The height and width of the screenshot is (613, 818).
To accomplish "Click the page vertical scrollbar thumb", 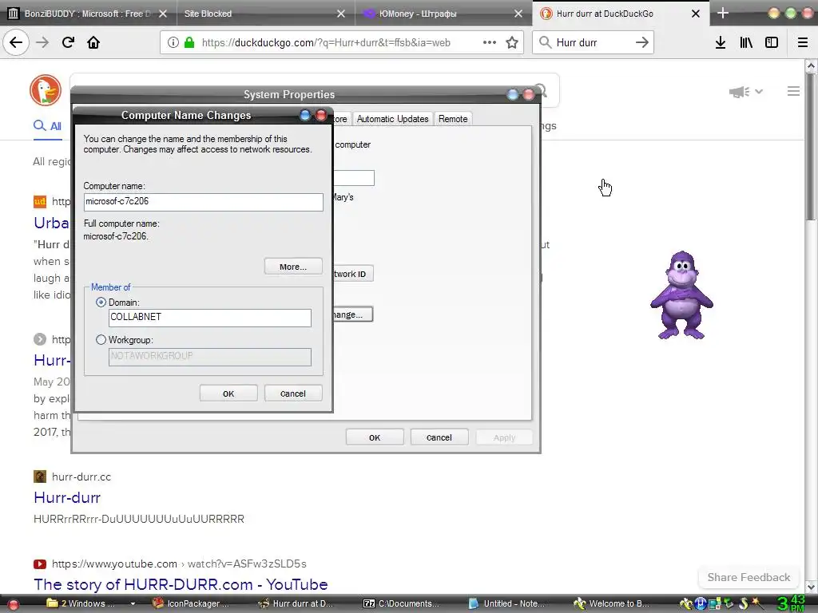I will tap(811, 146).
